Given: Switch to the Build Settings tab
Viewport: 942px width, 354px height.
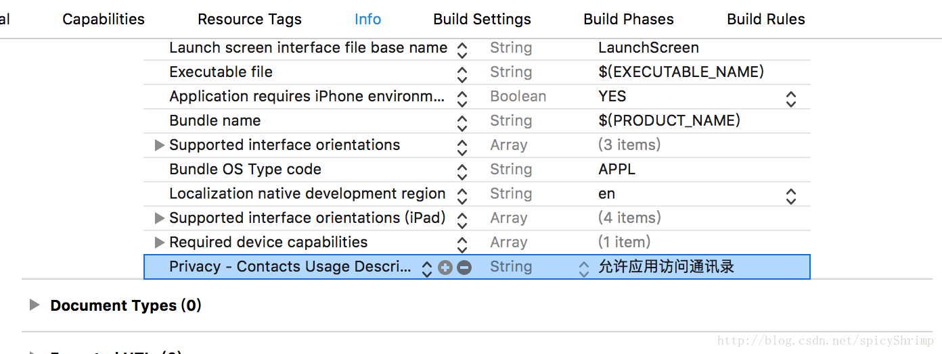Looking at the screenshot, I should (482, 20).
